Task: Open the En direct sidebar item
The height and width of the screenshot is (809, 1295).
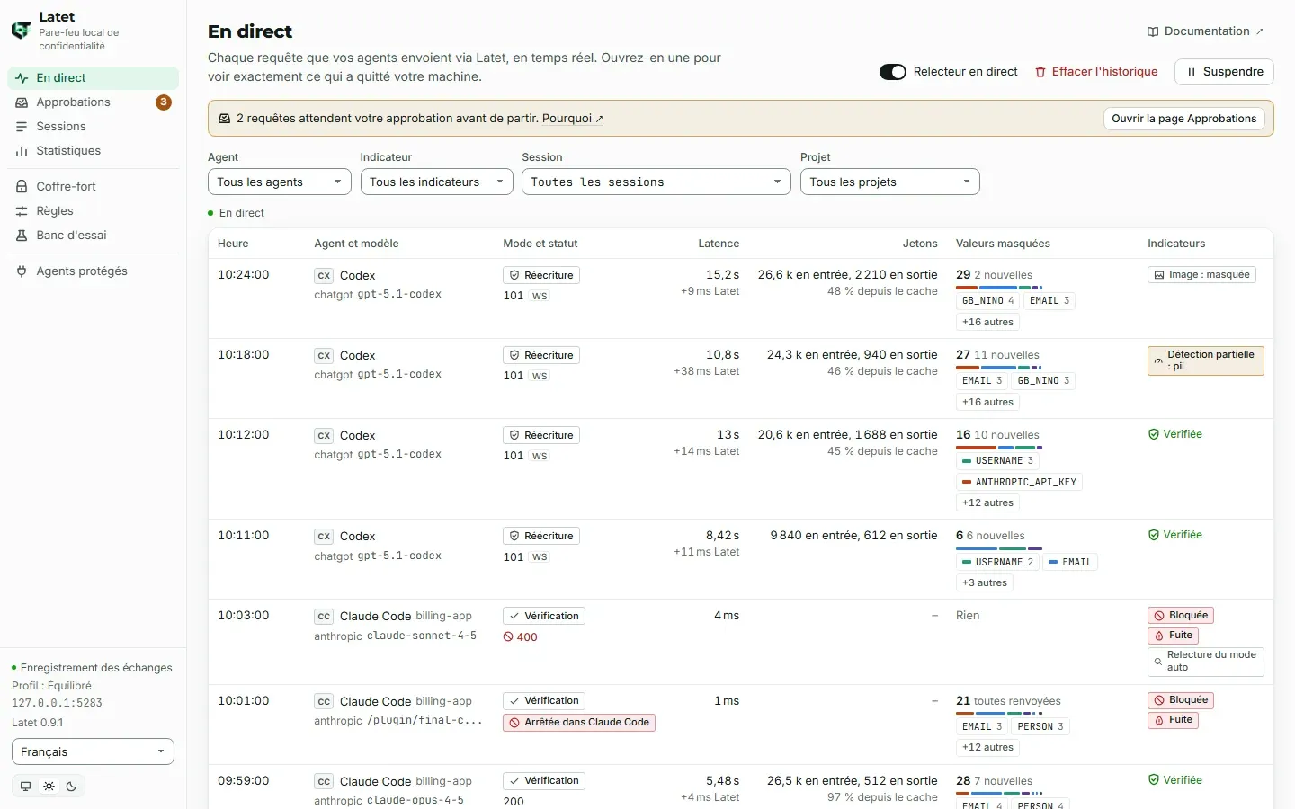Action: (x=93, y=78)
